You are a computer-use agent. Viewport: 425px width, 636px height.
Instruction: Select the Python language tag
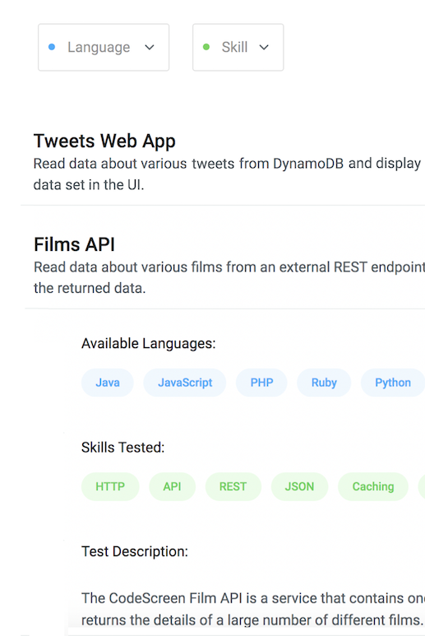pos(393,383)
